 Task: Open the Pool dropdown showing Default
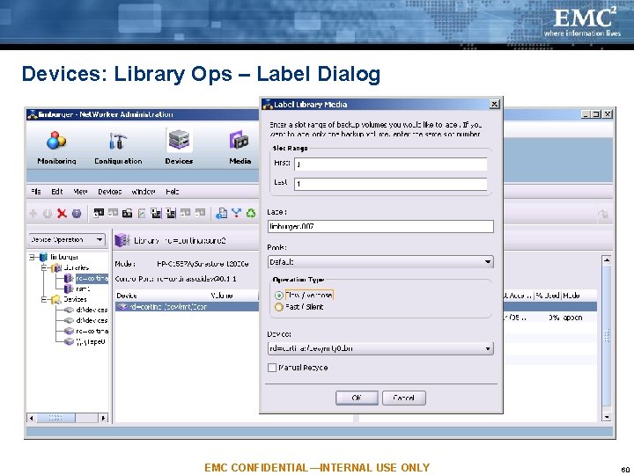380,262
